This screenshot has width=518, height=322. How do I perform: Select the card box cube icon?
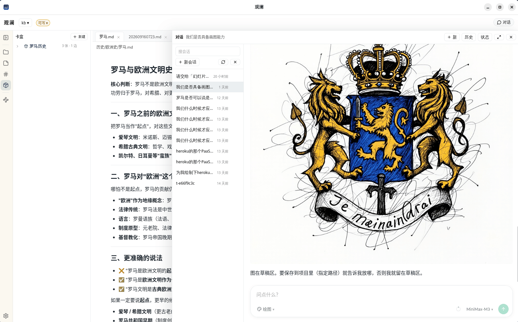6,85
